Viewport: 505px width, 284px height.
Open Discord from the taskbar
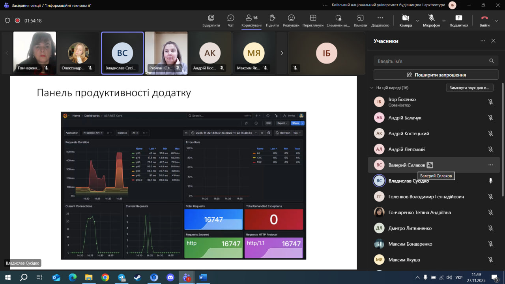170,277
